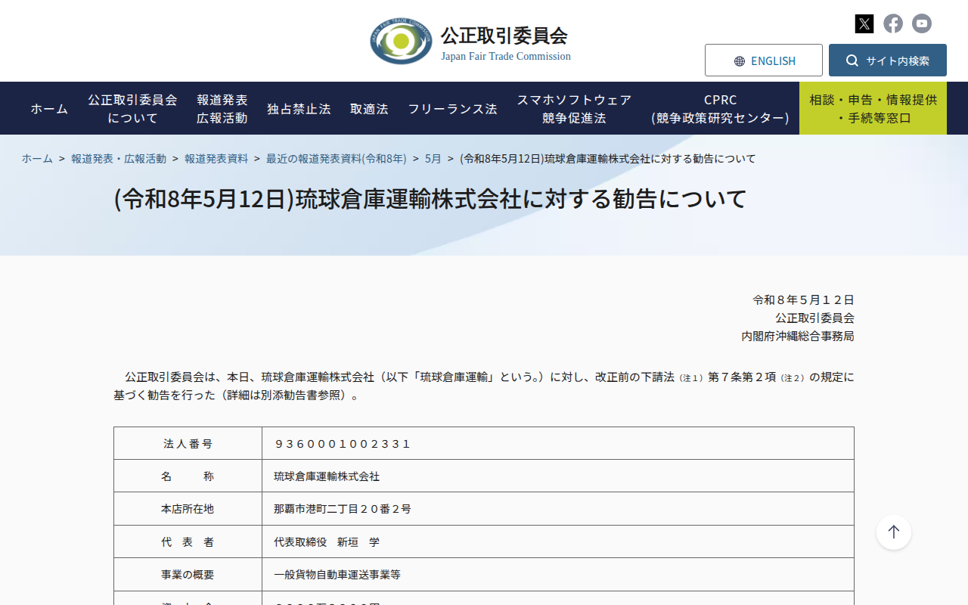Click ホーム breadcrumb link
Image resolution: width=968 pixels, height=605 pixels.
coord(37,159)
